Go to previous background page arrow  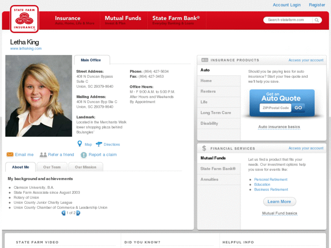[63, 213]
